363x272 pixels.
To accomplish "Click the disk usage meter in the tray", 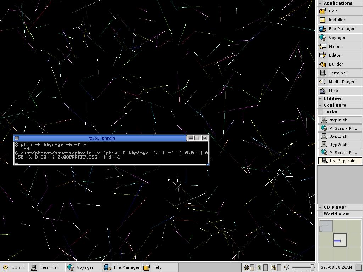I will [279, 268].
